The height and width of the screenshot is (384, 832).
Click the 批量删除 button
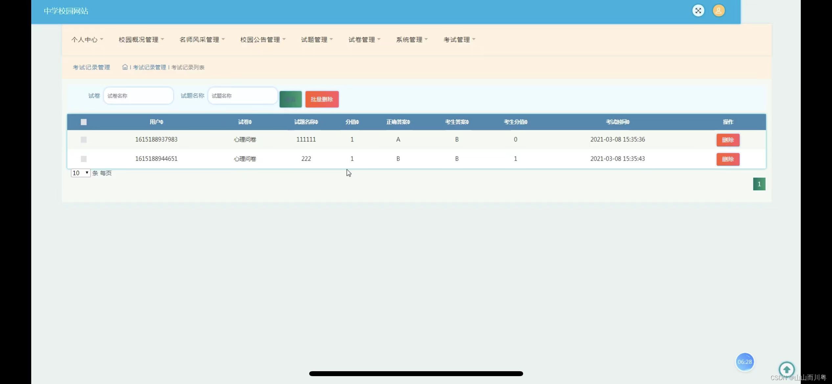322,99
